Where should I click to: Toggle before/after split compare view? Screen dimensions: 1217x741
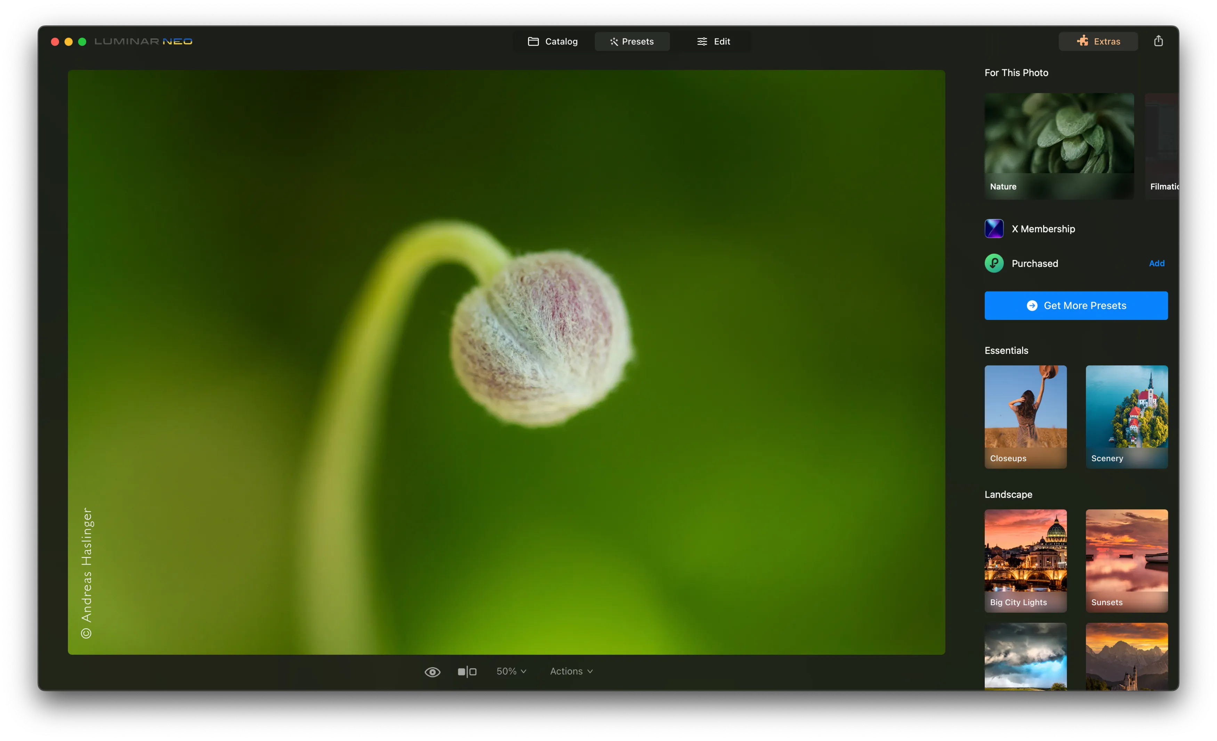click(x=467, y=672)
